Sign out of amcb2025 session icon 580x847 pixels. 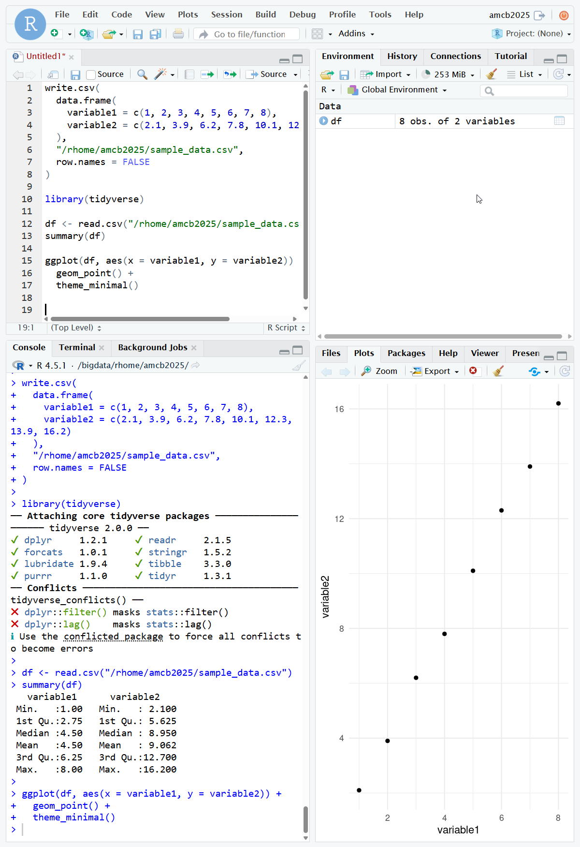pyautogui.click(x=539, y=15)
